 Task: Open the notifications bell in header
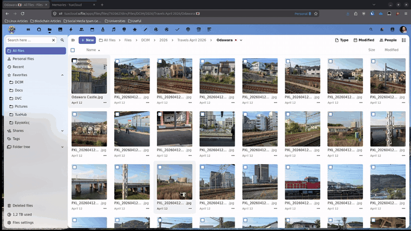pos(382,30)
